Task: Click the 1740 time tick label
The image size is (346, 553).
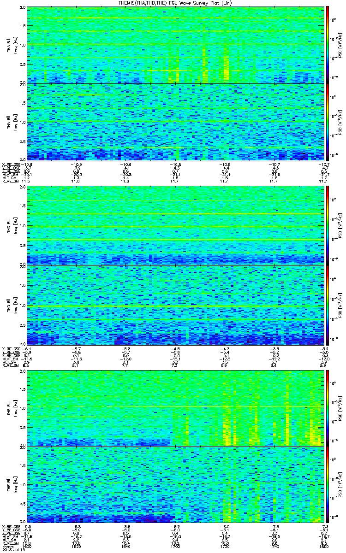Action: point(274,546)
